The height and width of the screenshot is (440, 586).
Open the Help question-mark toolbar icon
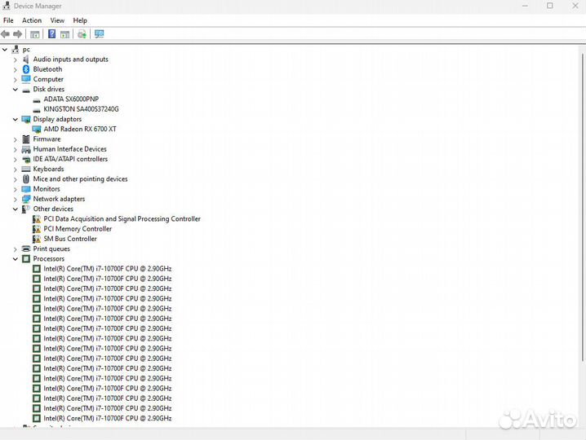point(52,34)
